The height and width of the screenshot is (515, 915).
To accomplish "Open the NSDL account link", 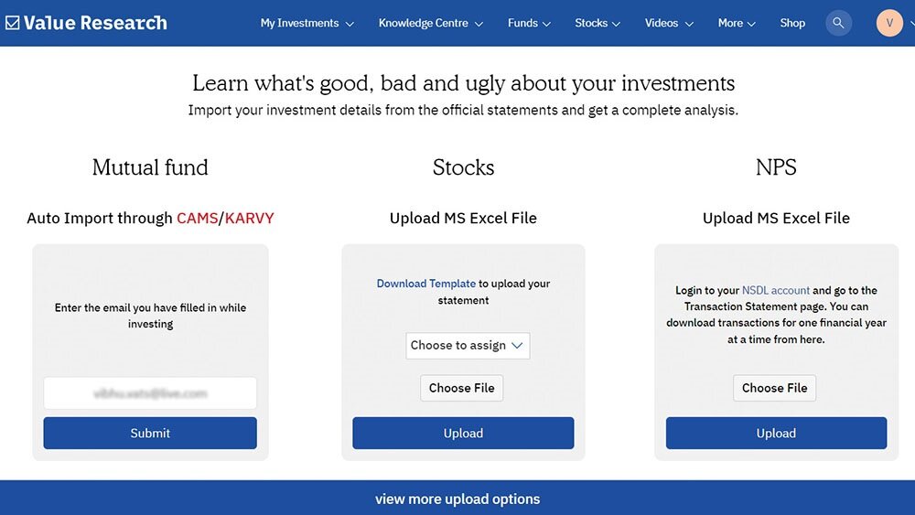I will (x=776, y=291).
